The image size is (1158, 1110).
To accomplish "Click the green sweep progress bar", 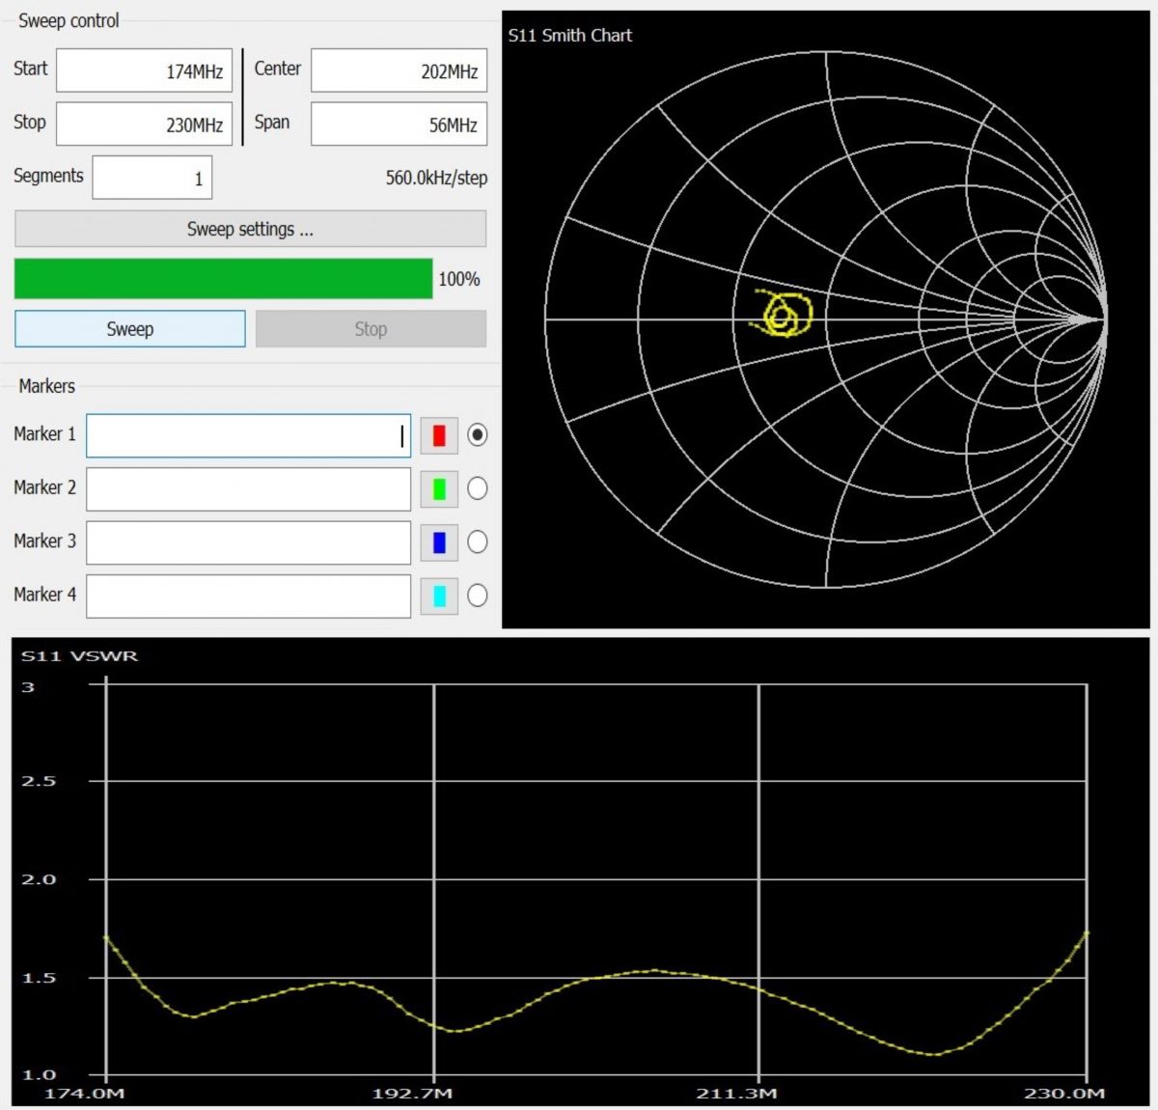I will tap(223, 278).
